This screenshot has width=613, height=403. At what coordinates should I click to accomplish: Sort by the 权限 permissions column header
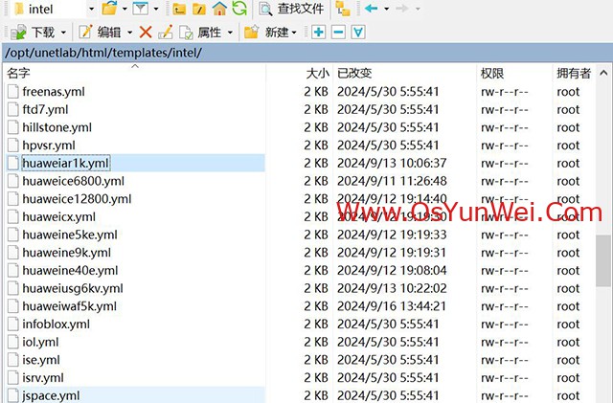[515, 73]
